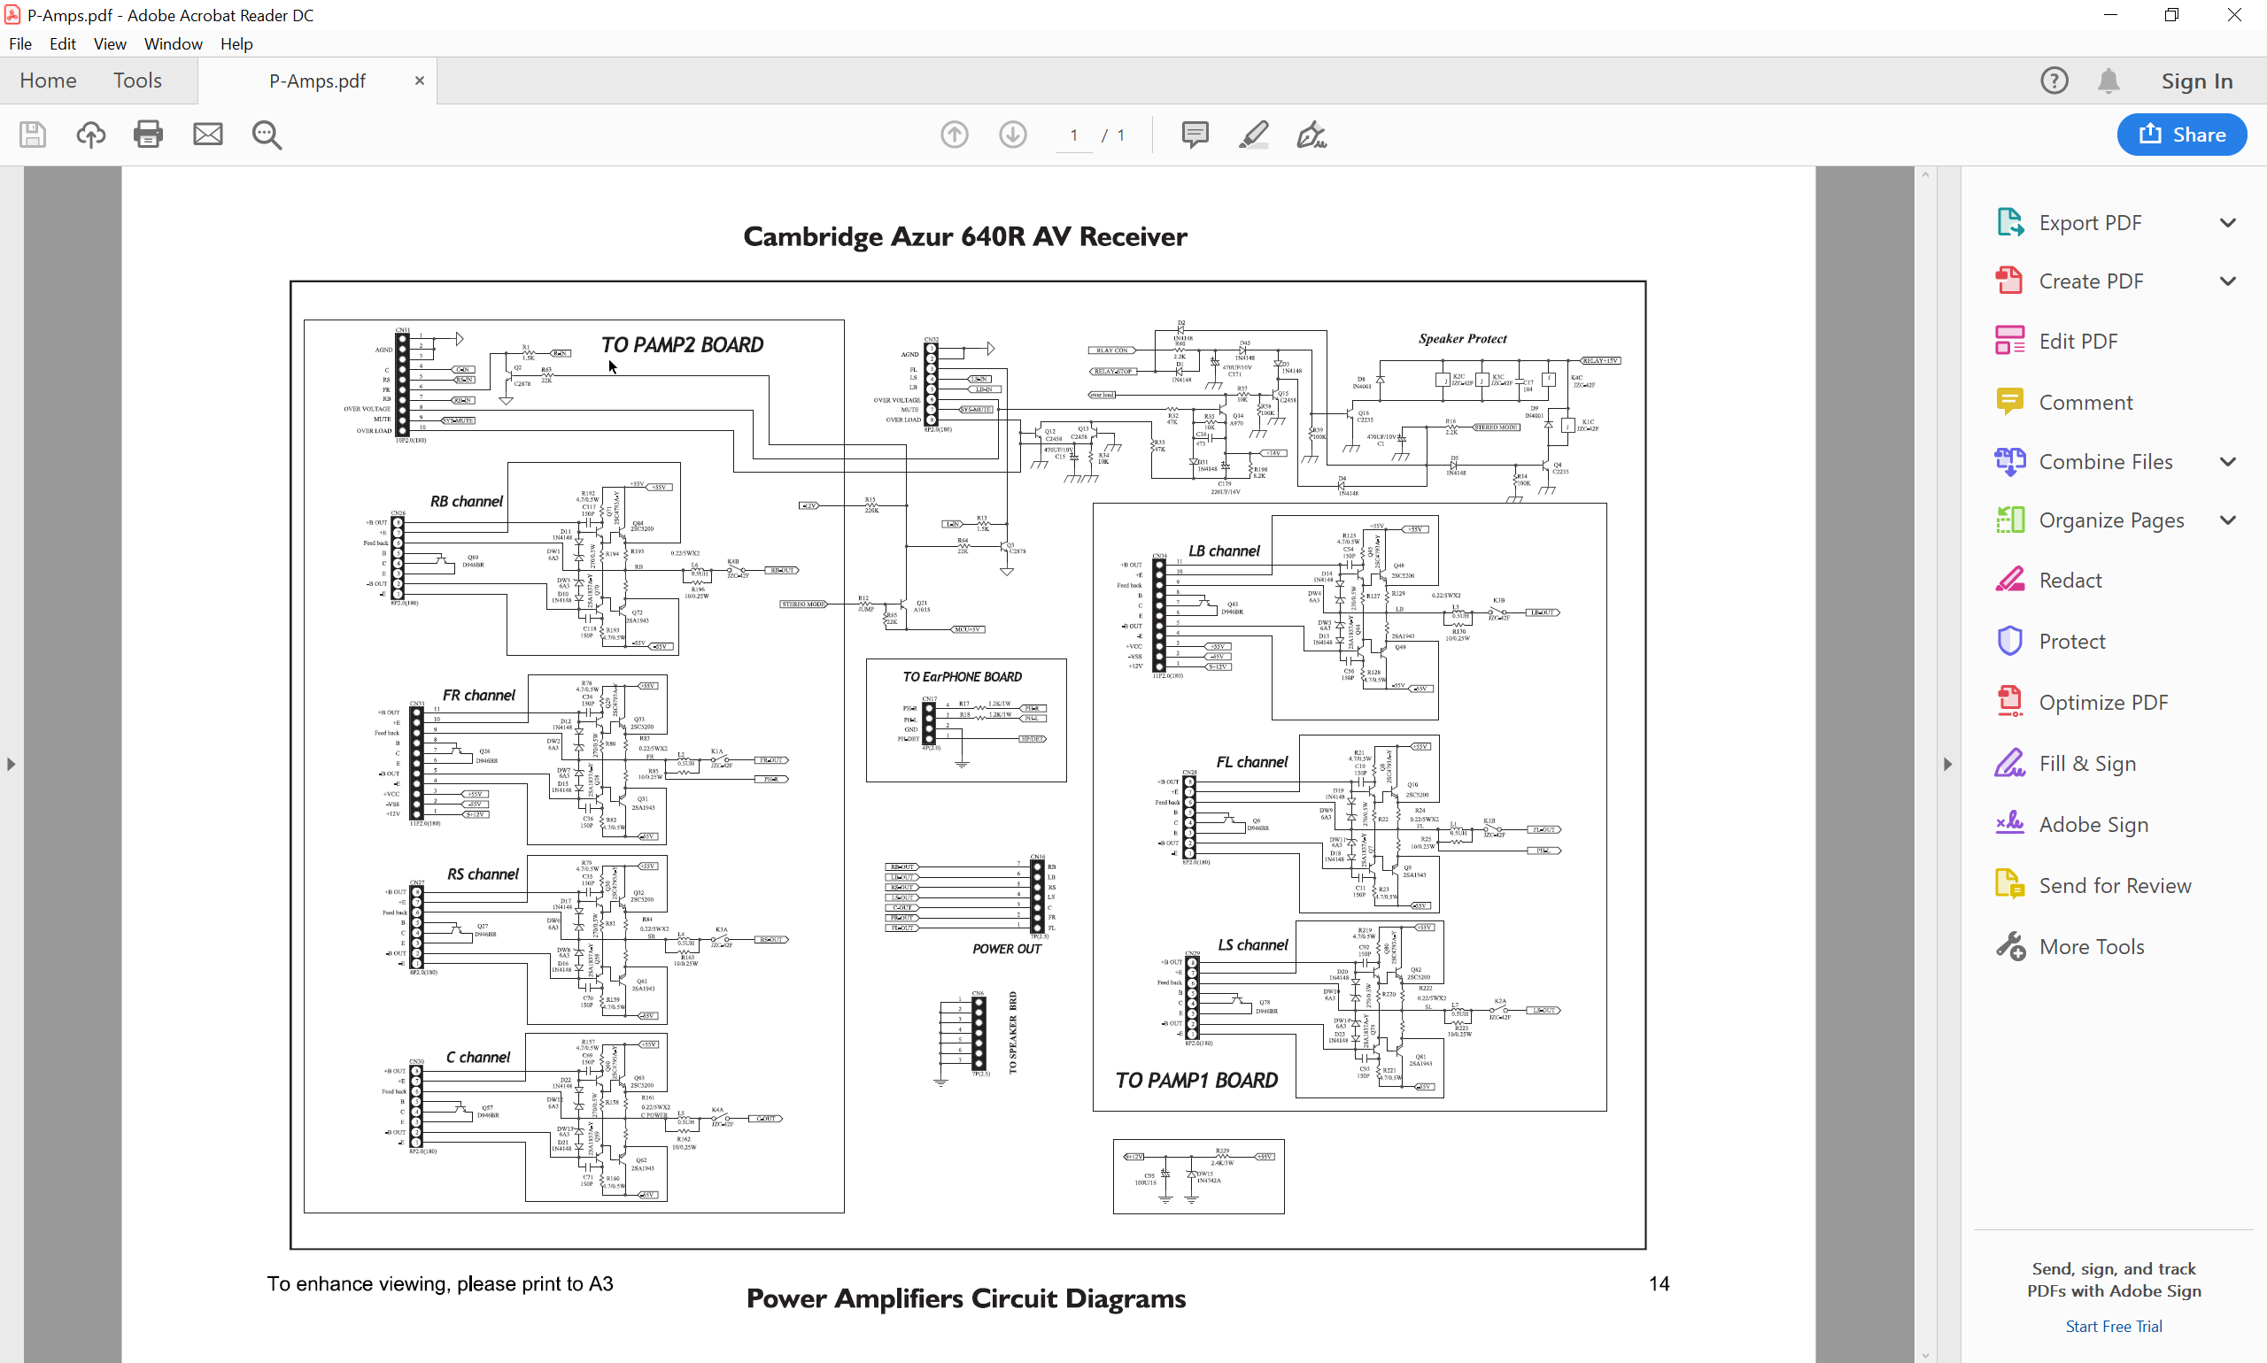Open the find text magnifier icon

click(x=267, y=135)
